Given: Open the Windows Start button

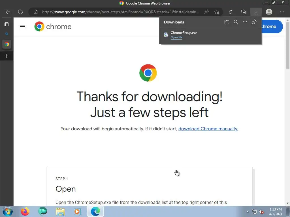Looking at the screenshot, I should point(8,211).
